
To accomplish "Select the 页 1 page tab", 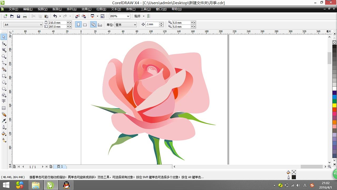I will click(x=60, y=167).
